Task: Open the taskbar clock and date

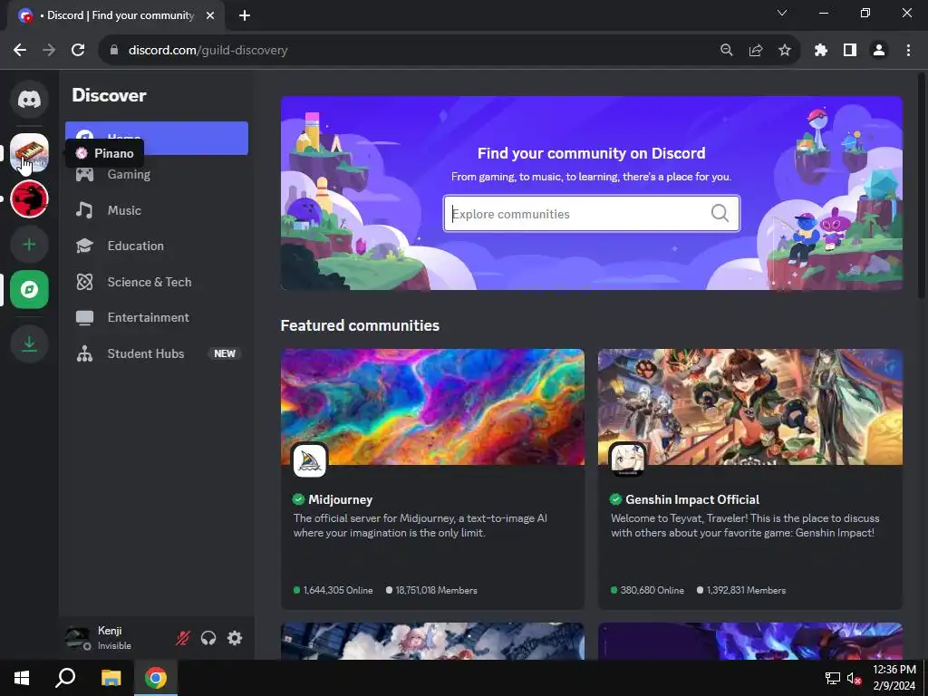Action: coord(894,678)
